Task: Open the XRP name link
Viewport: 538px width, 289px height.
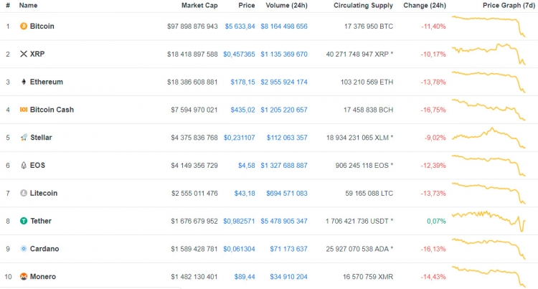Action: tap(37, 54)
